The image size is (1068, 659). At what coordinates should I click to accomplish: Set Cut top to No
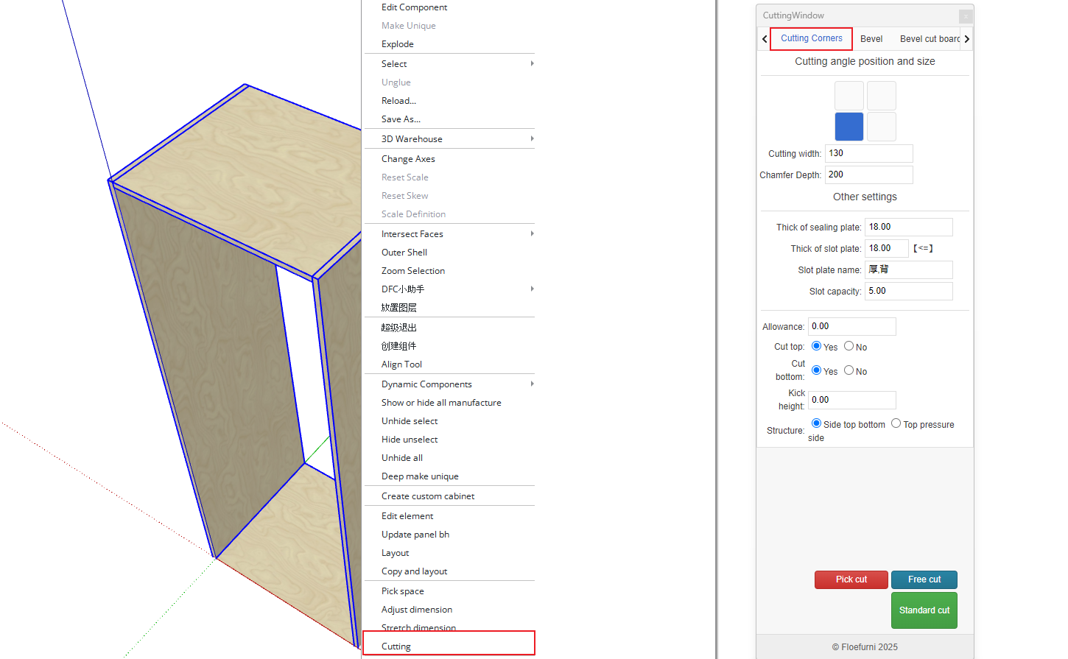[849, 346]
